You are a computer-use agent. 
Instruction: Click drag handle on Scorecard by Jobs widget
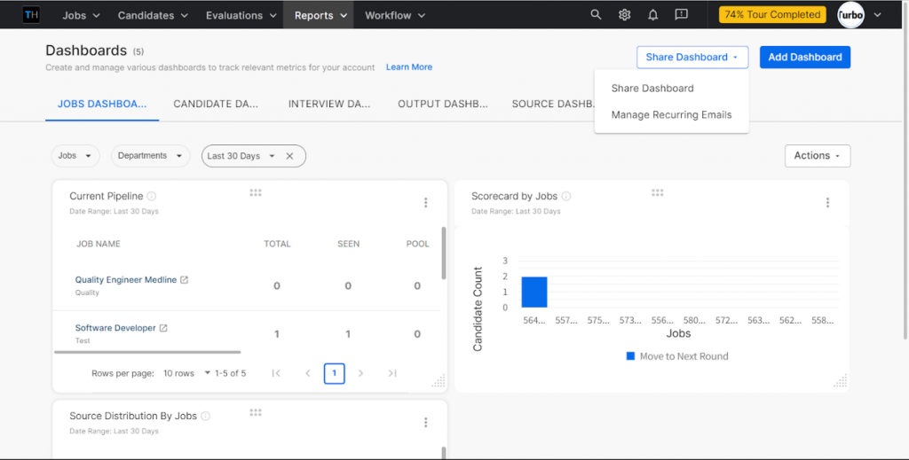click(657, 192)
